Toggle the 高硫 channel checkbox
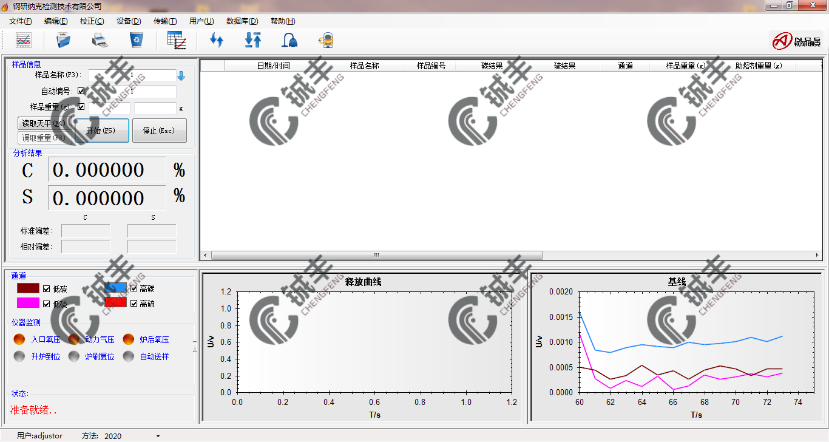Screen dimensions: 829x442 click(x=134, y=304)
